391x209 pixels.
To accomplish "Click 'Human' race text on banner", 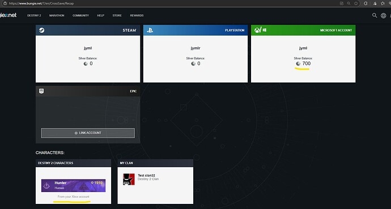I will point(59,188).
